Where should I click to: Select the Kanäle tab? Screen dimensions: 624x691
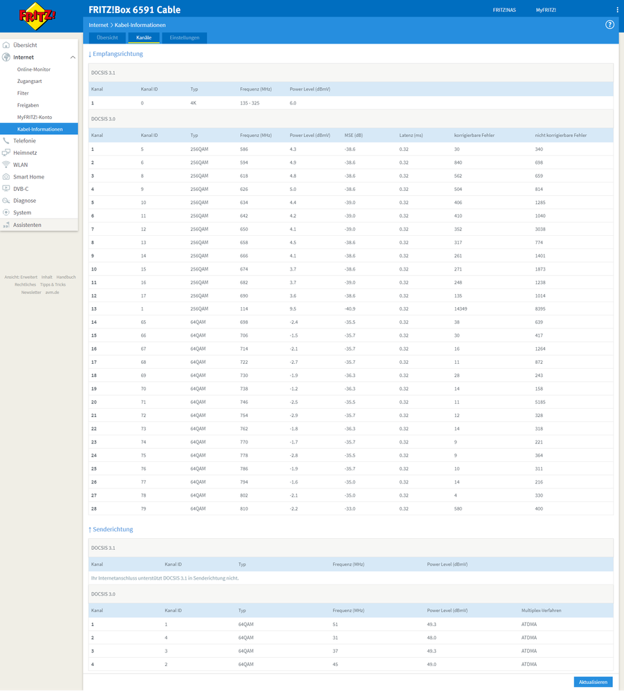144,37
